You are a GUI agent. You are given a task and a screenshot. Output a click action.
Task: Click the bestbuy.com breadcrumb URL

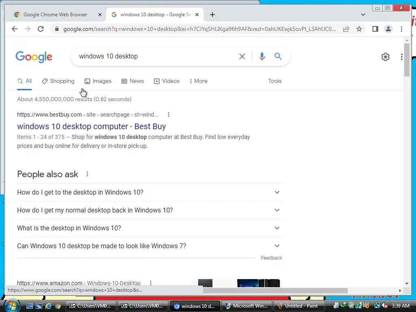click(x=88, y=115)
